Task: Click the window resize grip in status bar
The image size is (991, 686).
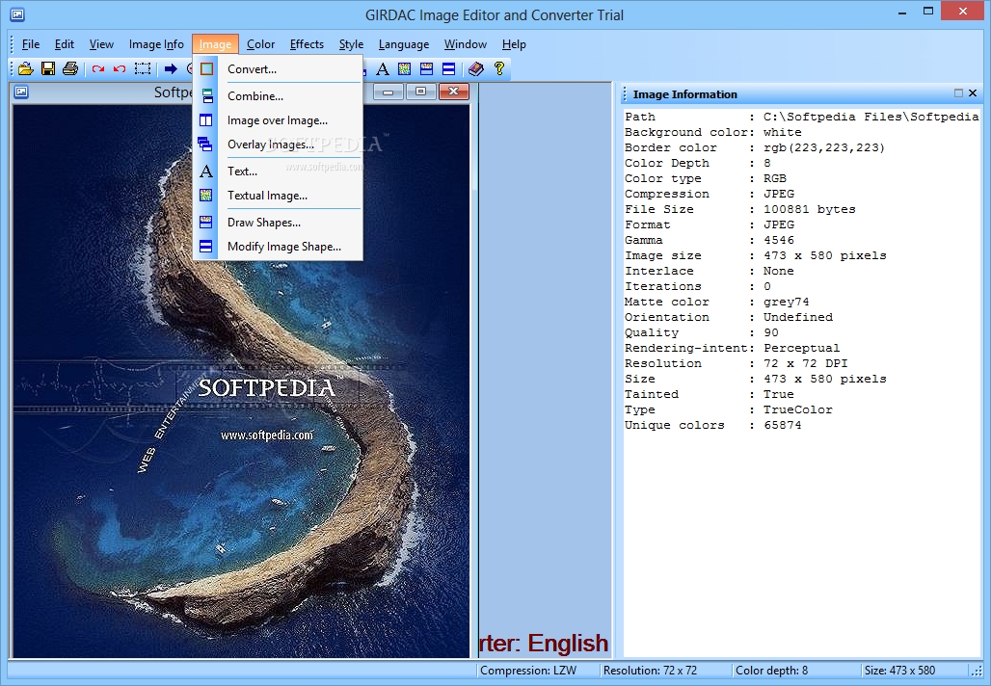Action: pyautogui.click(x=977, y=671)
